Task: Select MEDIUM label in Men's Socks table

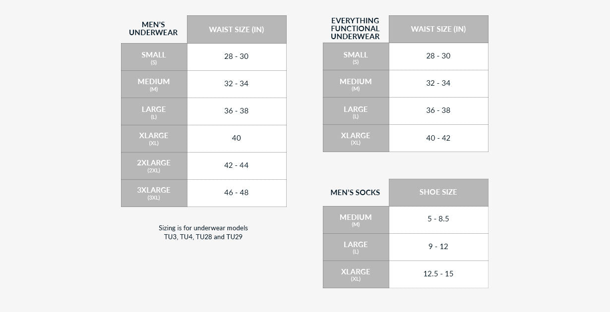Action: tap(356, 220)
